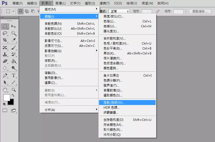
Task: Select the Brush tool
Action: [14, 48]
